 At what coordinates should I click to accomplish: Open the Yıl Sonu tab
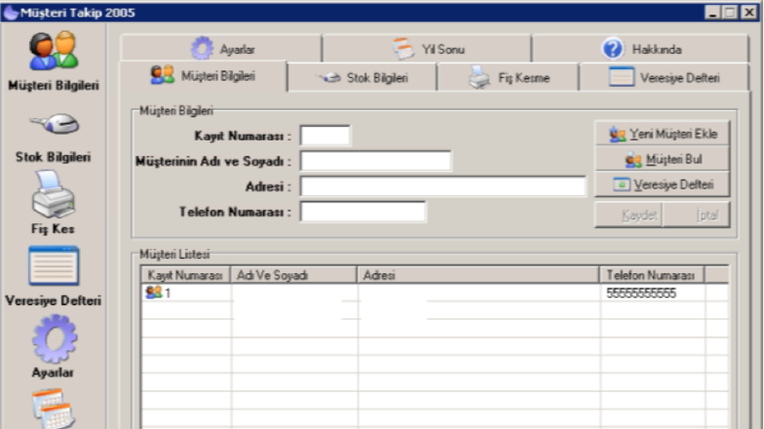[427, 49]
